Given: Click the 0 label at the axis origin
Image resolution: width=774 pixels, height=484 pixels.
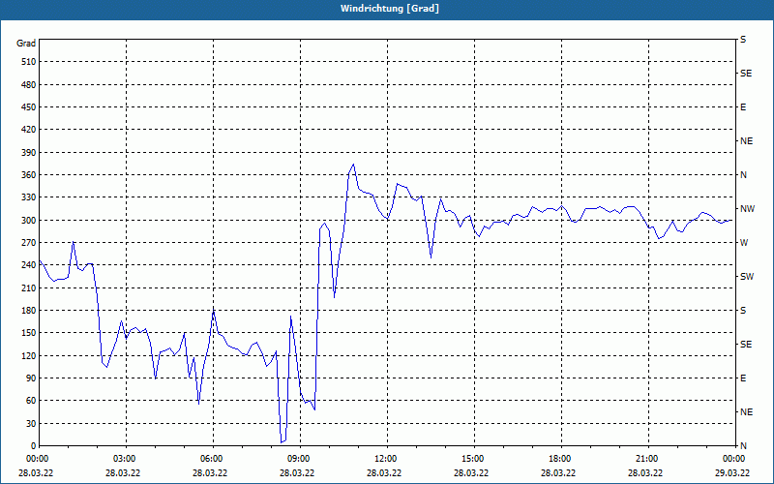Looking at the screenshot, I should point(34,446).
